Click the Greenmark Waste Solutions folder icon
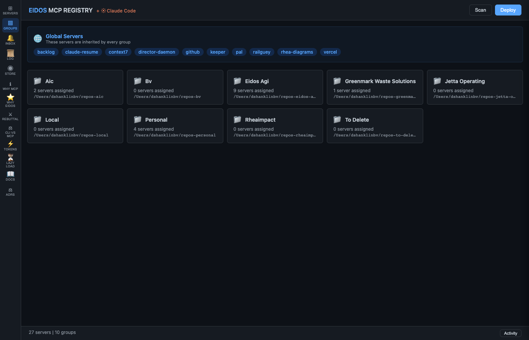529x340 pixels. pyautogui.click(x=337, y=81)
